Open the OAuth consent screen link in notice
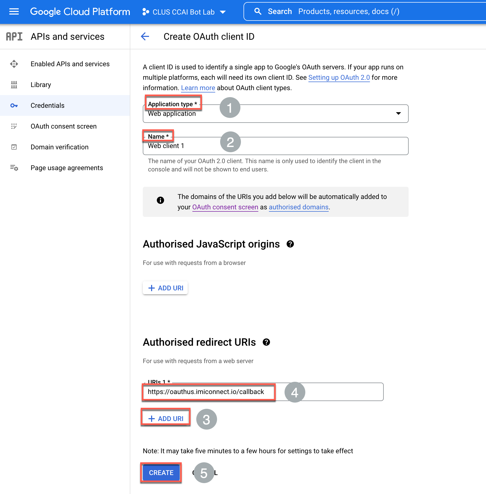Image resolution: width=486 pixels, height=494 pixels. (225, 207)
